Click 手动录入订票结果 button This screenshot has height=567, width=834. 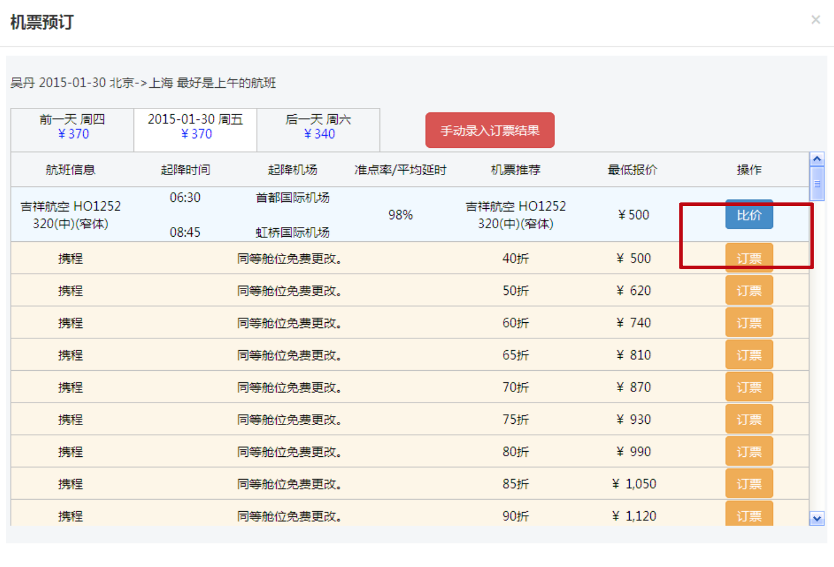coord(490,130)
